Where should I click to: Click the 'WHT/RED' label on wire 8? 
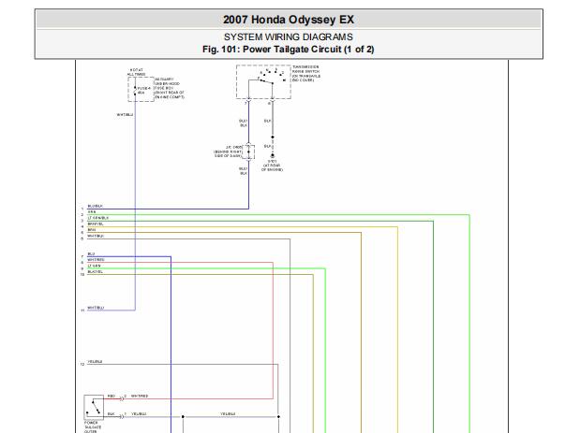tap(96, 260)
